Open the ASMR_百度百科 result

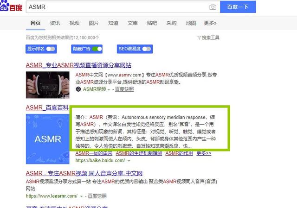pyautogui.click(x=47, y=107)
